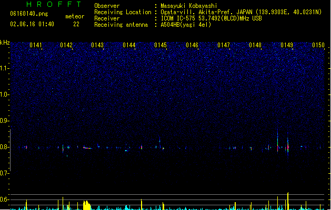
Task: Click the meteor count 22
Action: pyautogui.click(x=76, y=24)
